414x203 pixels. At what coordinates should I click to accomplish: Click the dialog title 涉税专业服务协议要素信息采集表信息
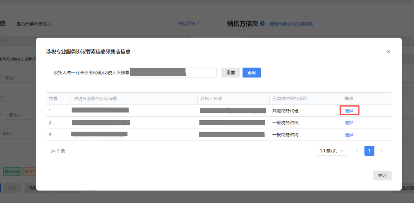pos(88,52)
